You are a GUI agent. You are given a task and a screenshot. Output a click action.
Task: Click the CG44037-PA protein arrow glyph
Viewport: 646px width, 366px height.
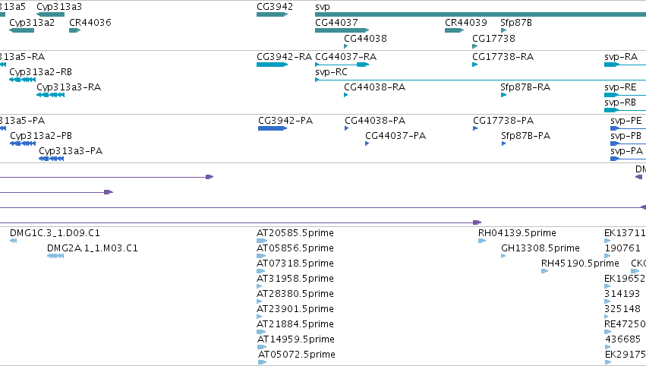click(x=367, y=144)
